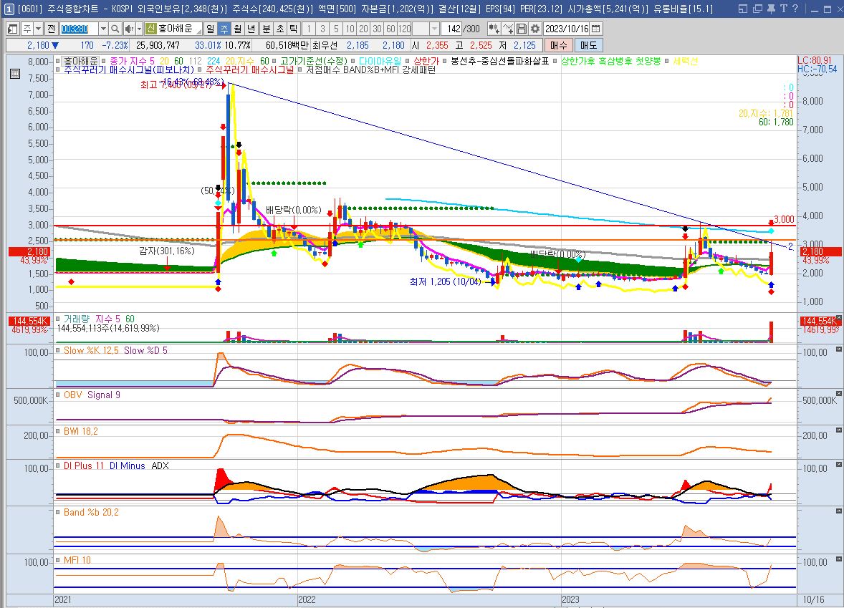
Task: Close the DI Plus ADX pane
Action: pyautogui.click(x=838, y=464)
